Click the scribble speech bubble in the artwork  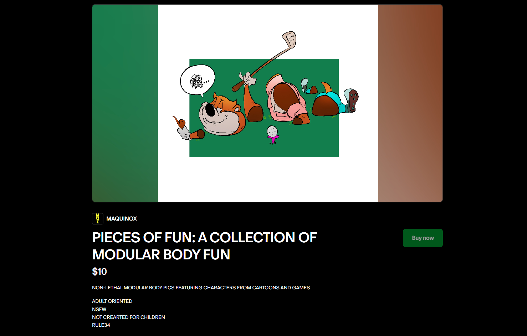(198, 81)
